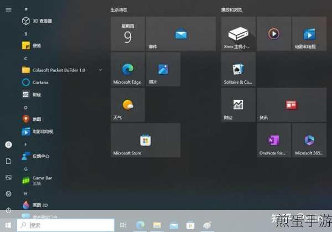Open Maps (地图) from the app list
The width and height of the screenshot is (332, 232).
32,119
